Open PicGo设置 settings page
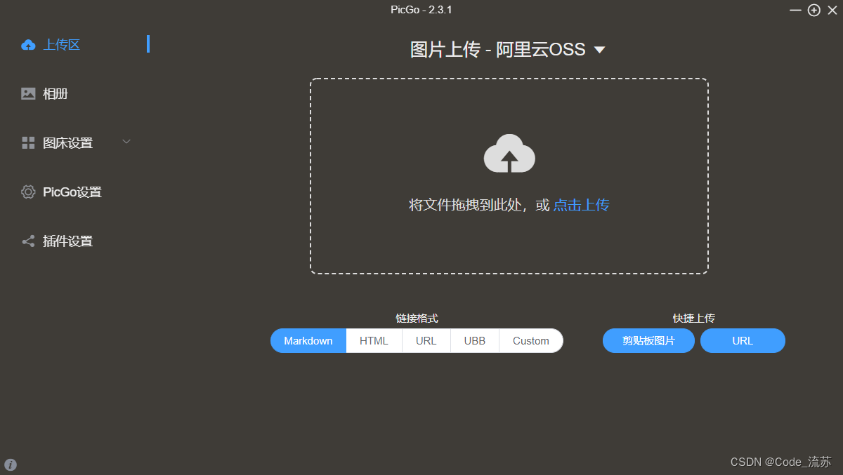The height and width of the screenshot is (475, 843). (x=72, y=192)
